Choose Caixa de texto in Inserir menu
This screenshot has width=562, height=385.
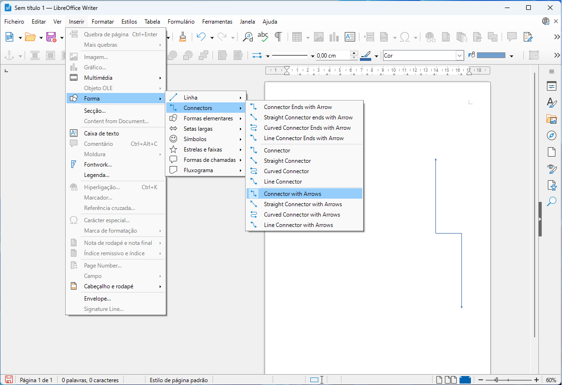pos(116,133)
